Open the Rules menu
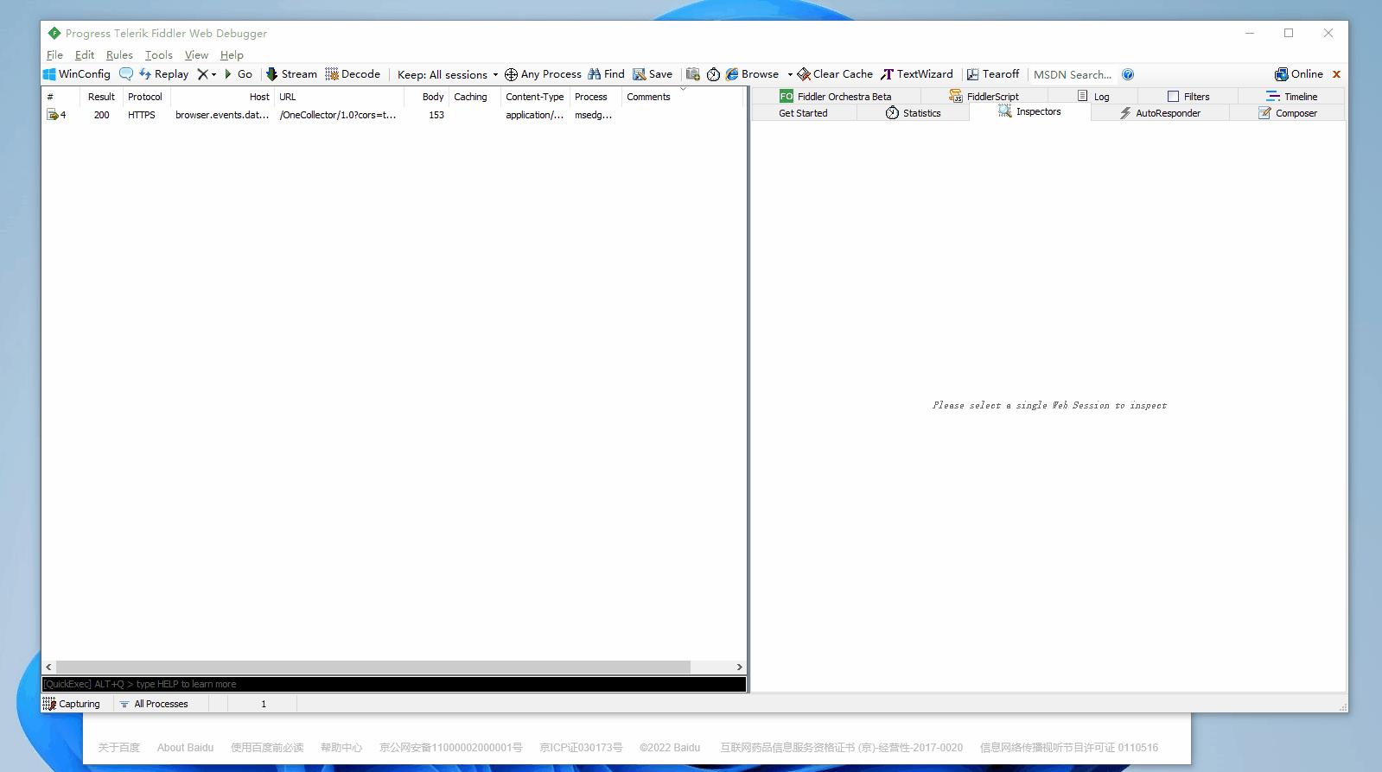1382x772 pixels. (x=119, y=54)
